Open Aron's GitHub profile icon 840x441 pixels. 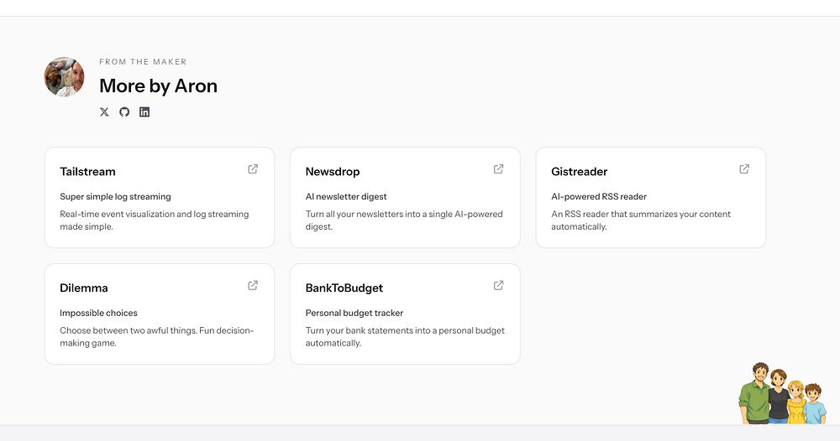(x=124, y=112)
